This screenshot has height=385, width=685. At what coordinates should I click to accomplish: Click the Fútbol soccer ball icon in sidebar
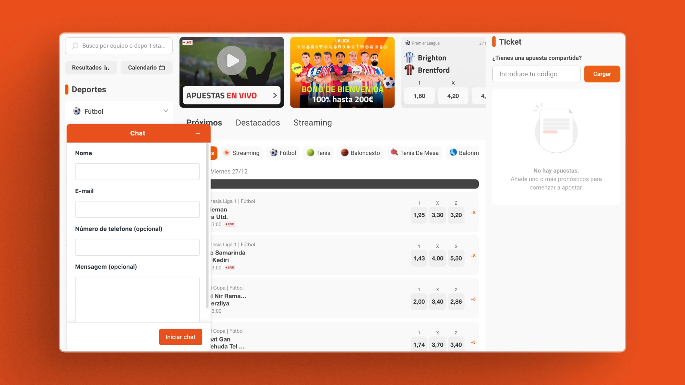(77, 111)
